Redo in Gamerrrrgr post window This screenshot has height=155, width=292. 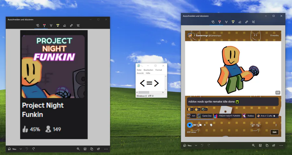pyautogui.click(x=209, y=146)
